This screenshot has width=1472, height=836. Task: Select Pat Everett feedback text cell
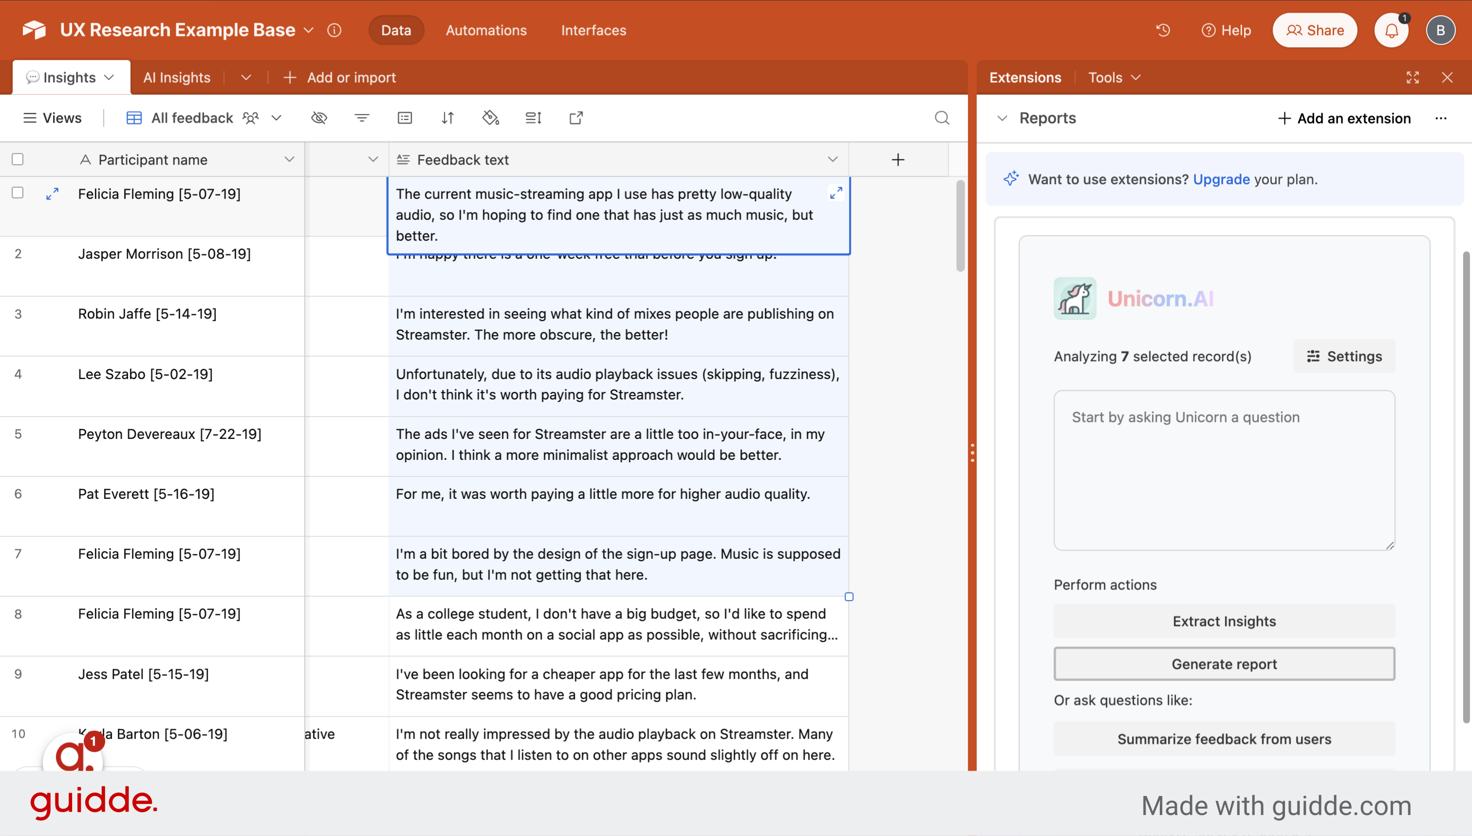[x=619, y=507]
